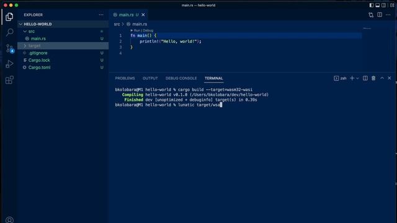The width and height of the screenshot is (397, 223).
Task: Select the Terminal panel tab
Action: pyautogui.click(x=213, y=79)
